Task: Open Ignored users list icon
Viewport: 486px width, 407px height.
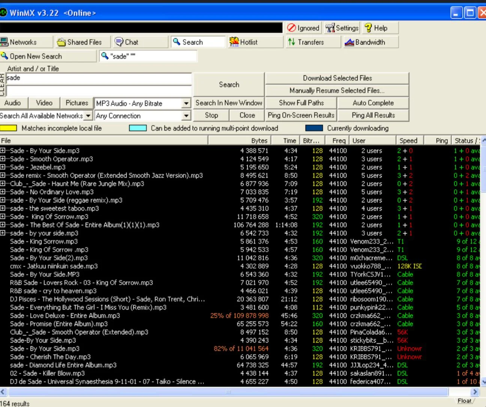Action: (292, 28)
